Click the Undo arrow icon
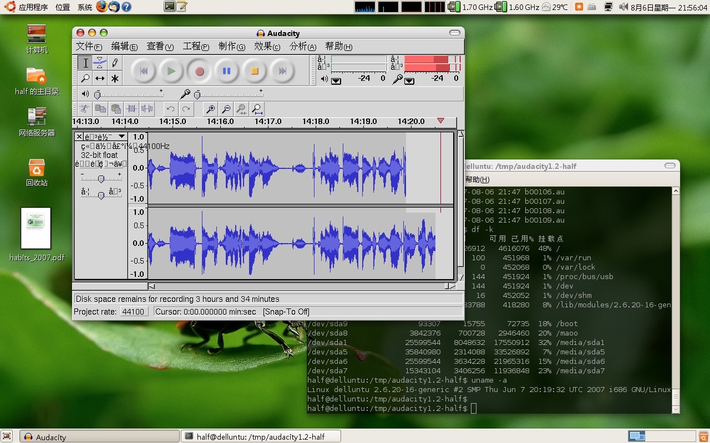Image resolution: width=710 pixels, height=443 pixels. click(x=171, y=109)
